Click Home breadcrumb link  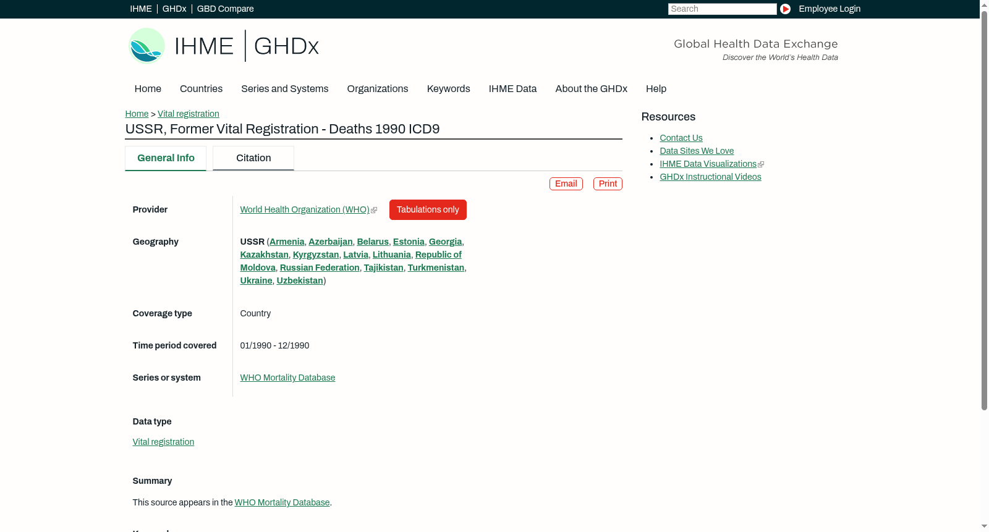pyautogui.click(x=137, y=114)
